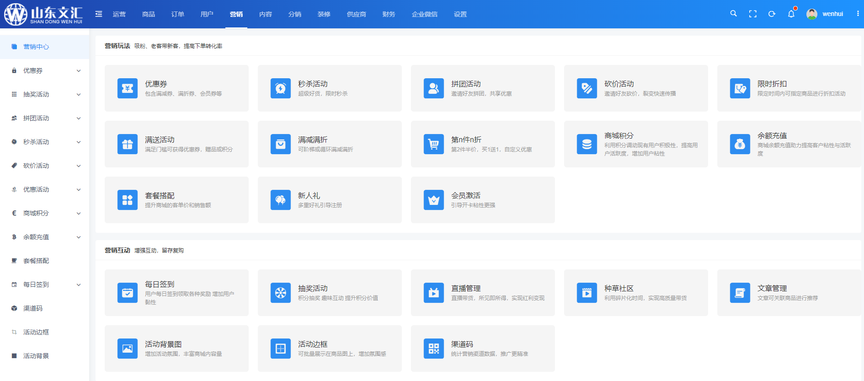Open the 装修 top menu
This screenshot has height=381, width=864.
324,14
